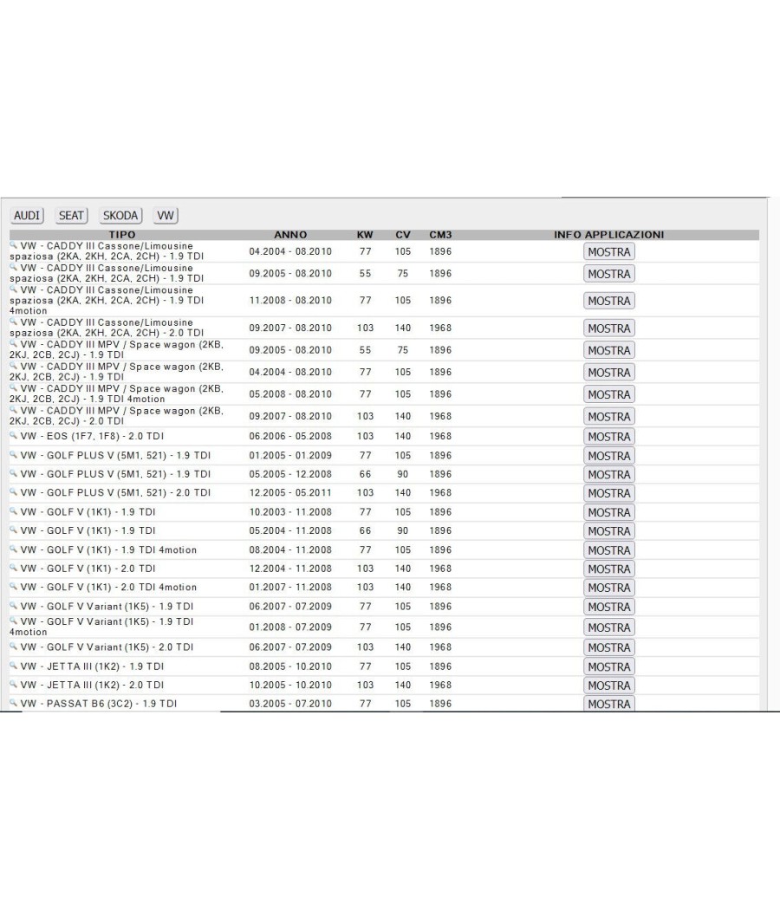Image resolution: width=780 pixels, height=910 pixels.
Task: Click MOSTRA for GOLF V Variant 1.9 TDI 4motion
Action: click(x=608, y=627)
